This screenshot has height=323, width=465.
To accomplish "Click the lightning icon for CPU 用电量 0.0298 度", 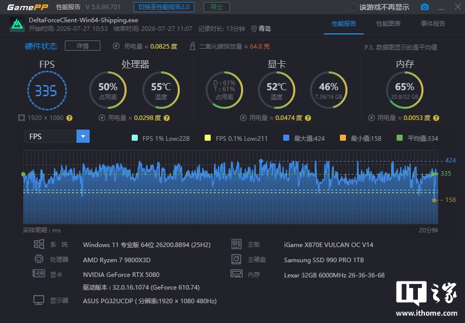I will (x=102, y=118).
